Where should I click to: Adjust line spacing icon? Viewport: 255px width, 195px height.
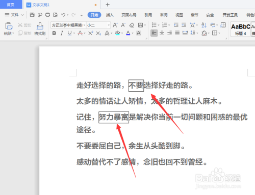pyautogui.click(x=193, y=33)
